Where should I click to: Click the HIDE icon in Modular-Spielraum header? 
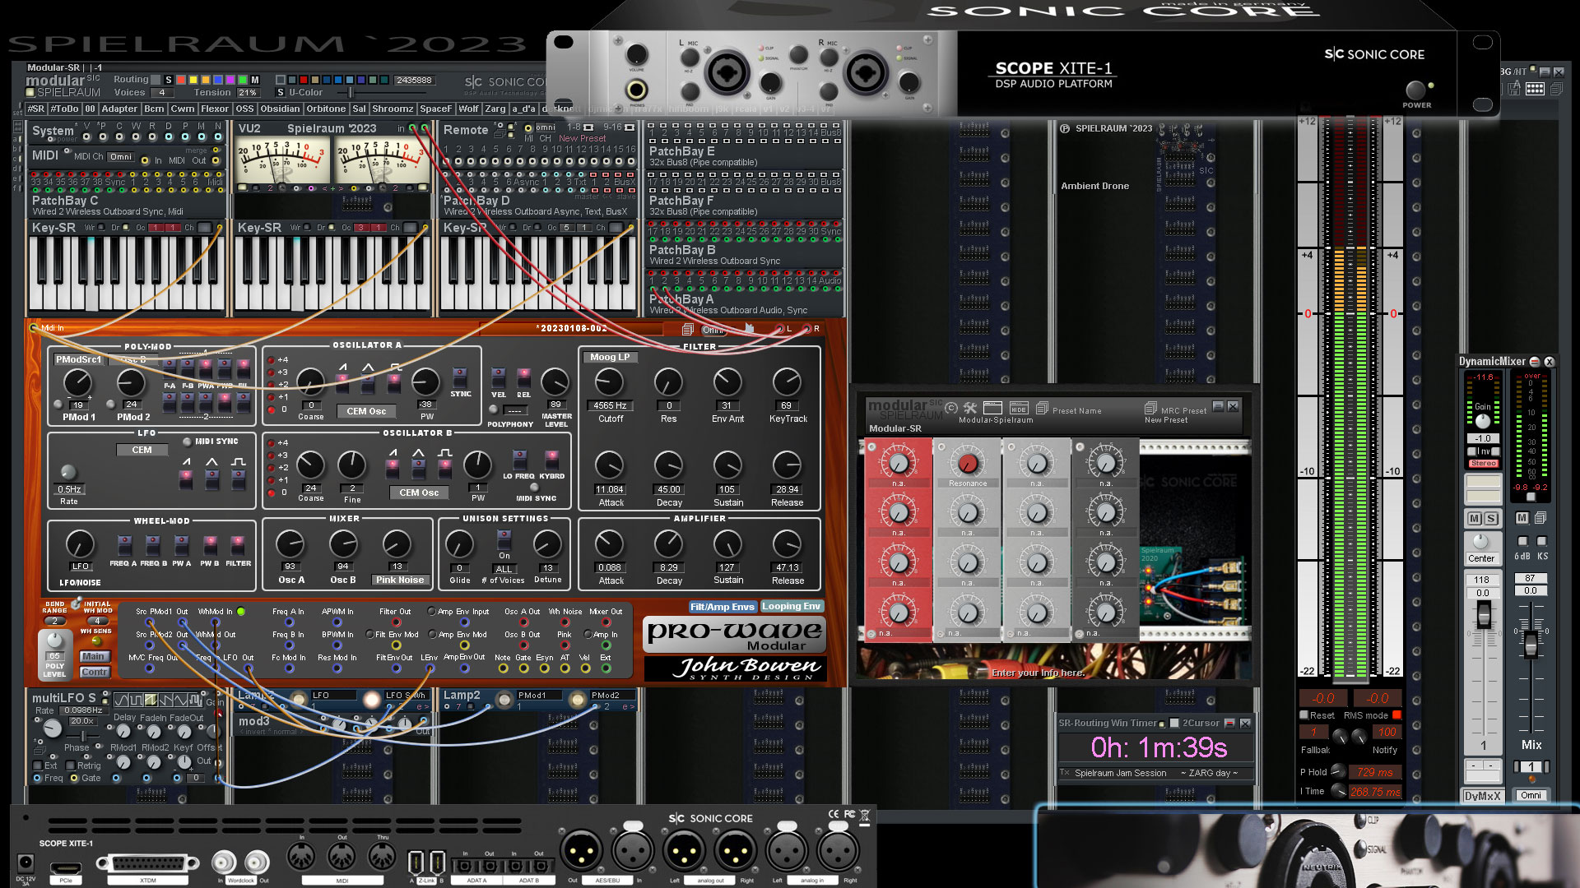pyautogui.click(x=1018, y=408)
